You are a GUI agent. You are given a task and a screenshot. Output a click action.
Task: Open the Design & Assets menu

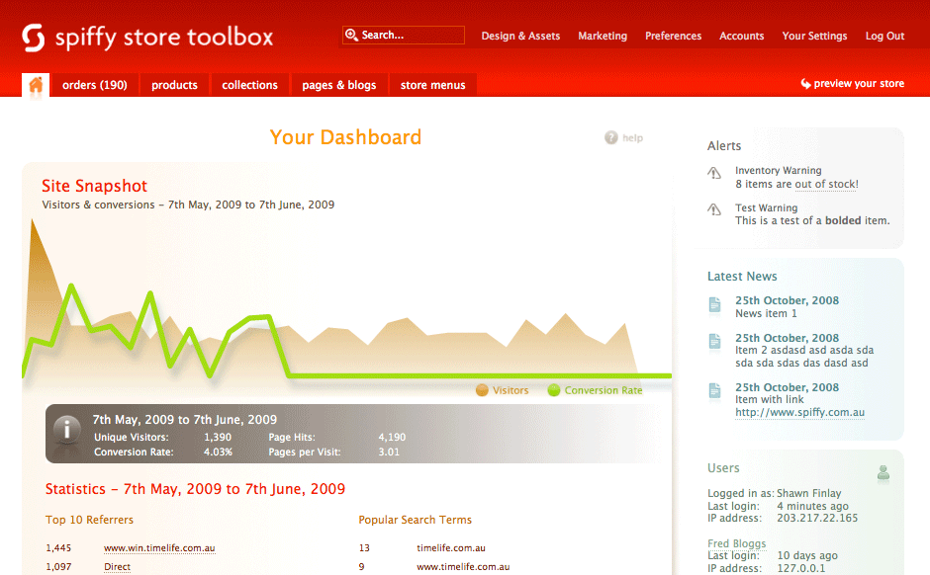520,36
